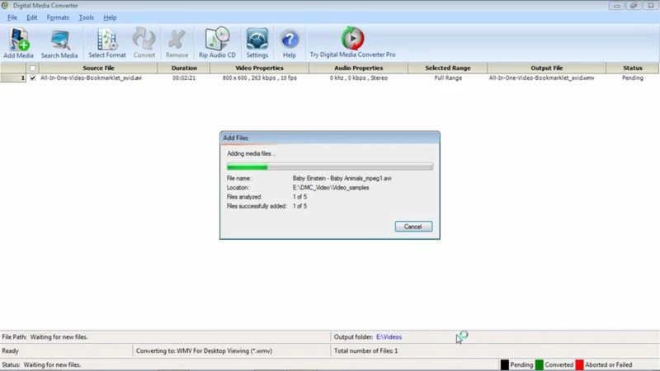Click the Pending status cell in row 1
The image size is (660, 371).
click(633, 77)
